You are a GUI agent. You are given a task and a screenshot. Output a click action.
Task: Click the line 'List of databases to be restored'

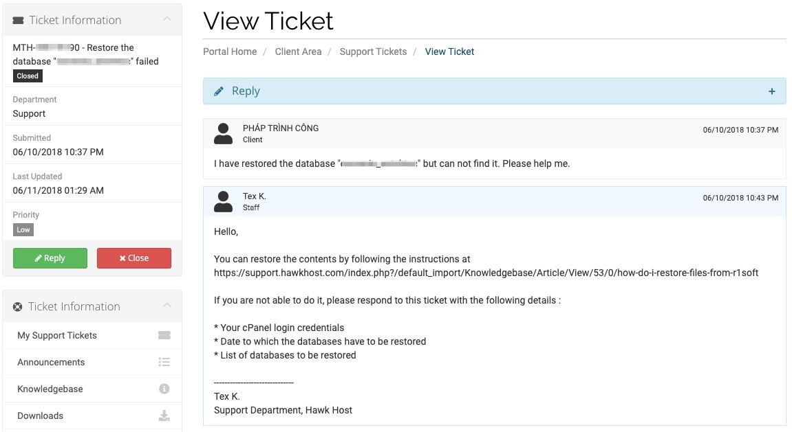pyautogui.click(x=285, y=355)
